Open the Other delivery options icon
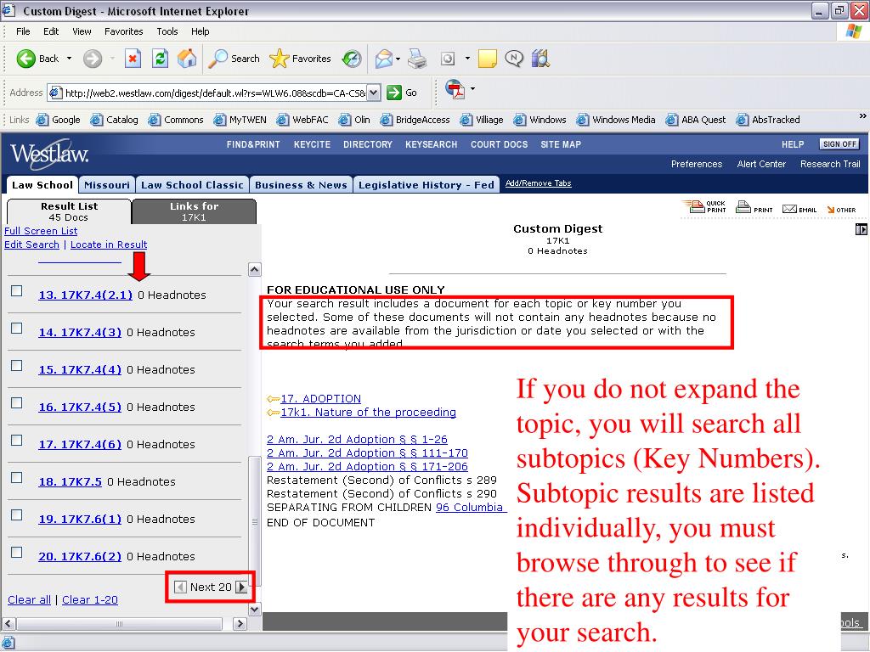 pos(841,210)
